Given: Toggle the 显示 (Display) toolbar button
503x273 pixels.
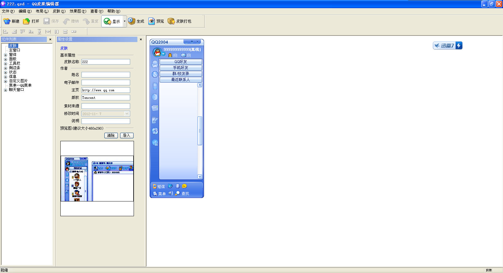Looking at the screenshot, I should tap(112, 21).
